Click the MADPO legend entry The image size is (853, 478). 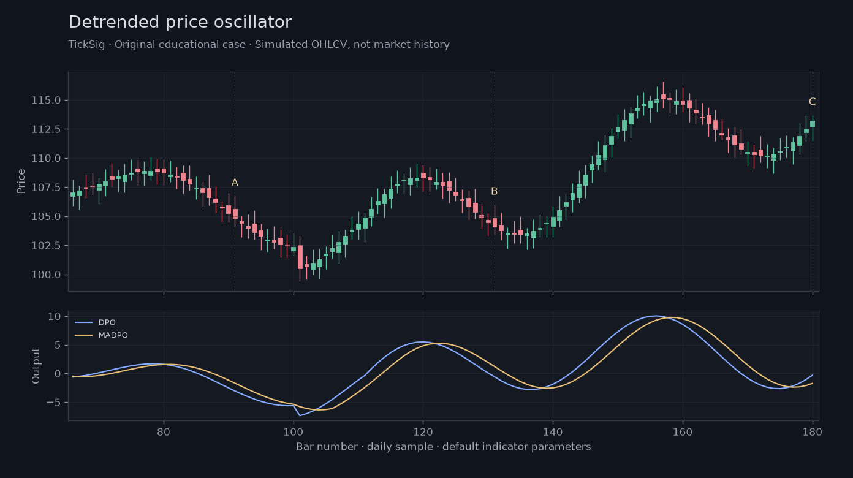pyautogui.click(x=101, y=335)
